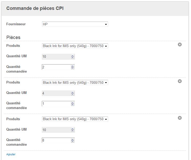This screenshot has width=191, height=160.
Task: Remove the first product row with X icon
Action: pyautogui.click(x=180, y=44)
